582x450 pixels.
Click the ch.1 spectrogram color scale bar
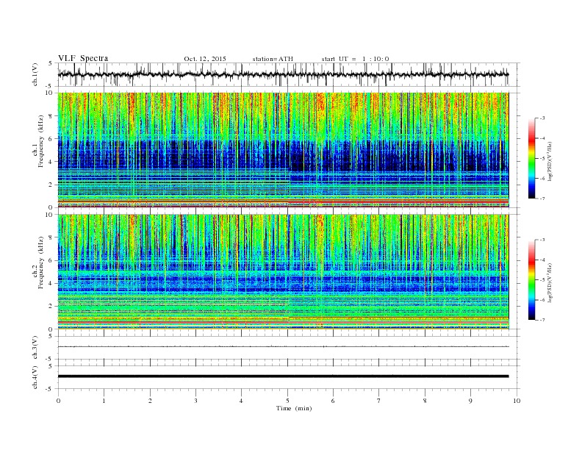(531, 159)
